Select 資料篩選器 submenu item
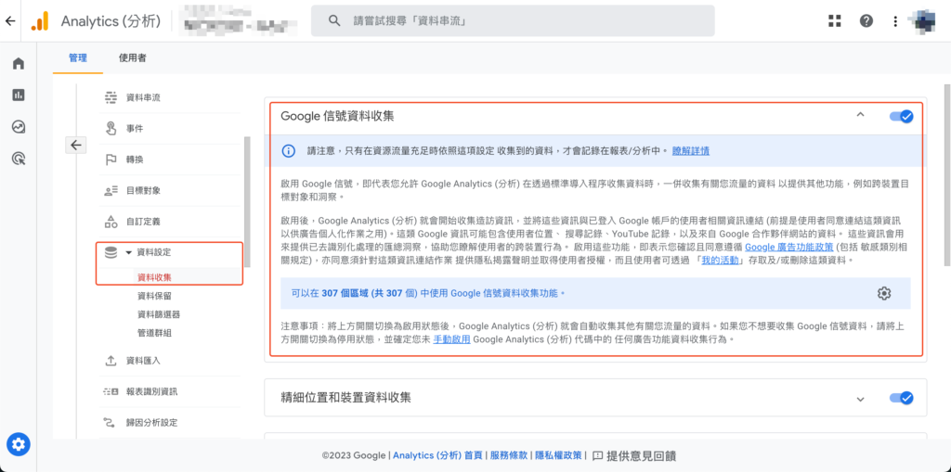Screen dimensions: 951x472 (159, 314)
